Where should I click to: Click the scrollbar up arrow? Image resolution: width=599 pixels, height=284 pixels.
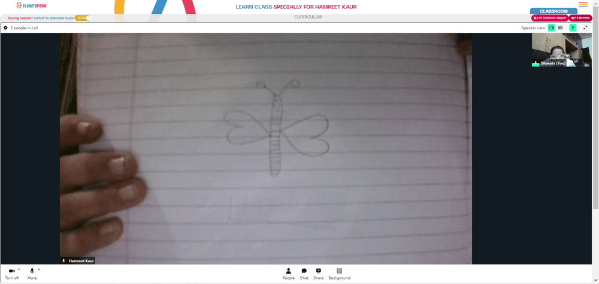click(x=595, y=2)
